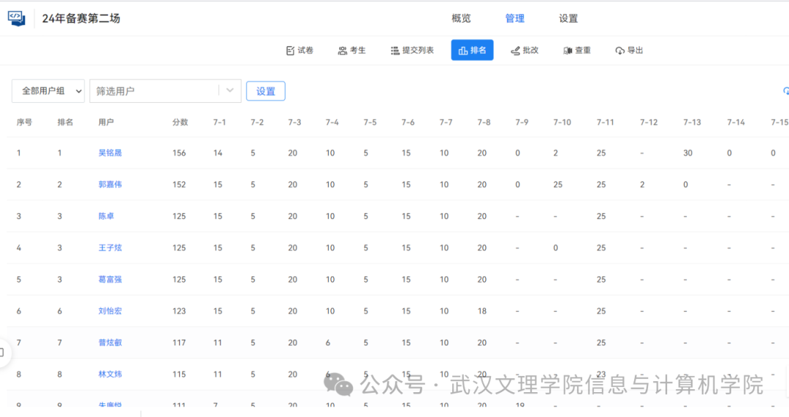Switch to the 管理 management menu

pyautogui.click(x=515, y=18)
